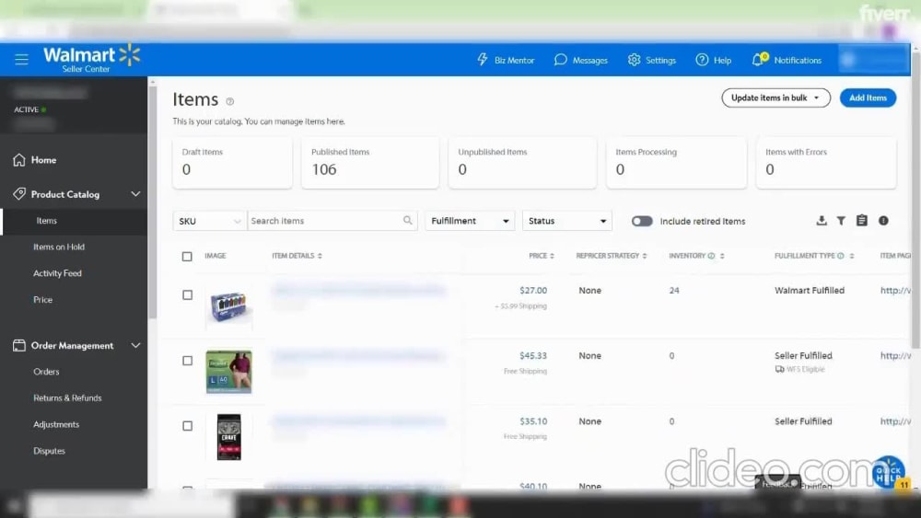This screenshot has width=921, height=518.
Task: Open the Items Processing card
Action: tap(676, 163)
